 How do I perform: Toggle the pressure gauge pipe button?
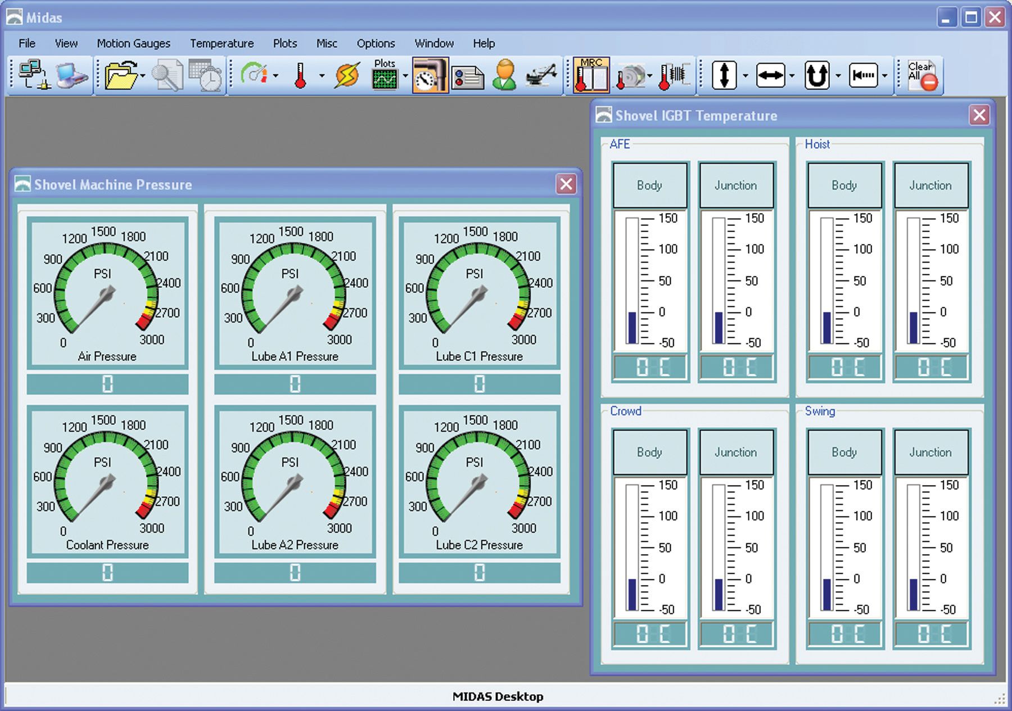click(430, 75)
